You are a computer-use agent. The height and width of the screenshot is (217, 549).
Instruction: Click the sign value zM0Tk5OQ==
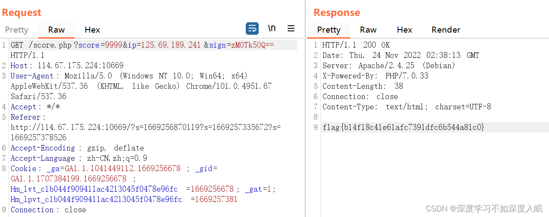[253, 45]
